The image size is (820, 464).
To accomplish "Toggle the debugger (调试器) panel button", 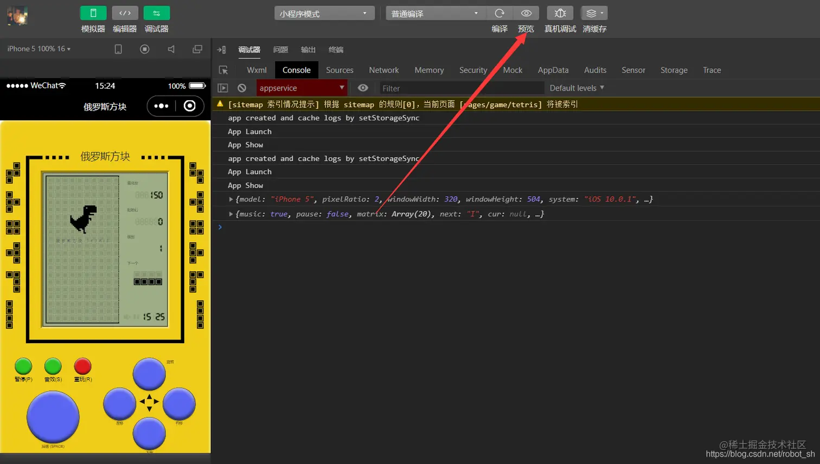I will pos(157,13).
